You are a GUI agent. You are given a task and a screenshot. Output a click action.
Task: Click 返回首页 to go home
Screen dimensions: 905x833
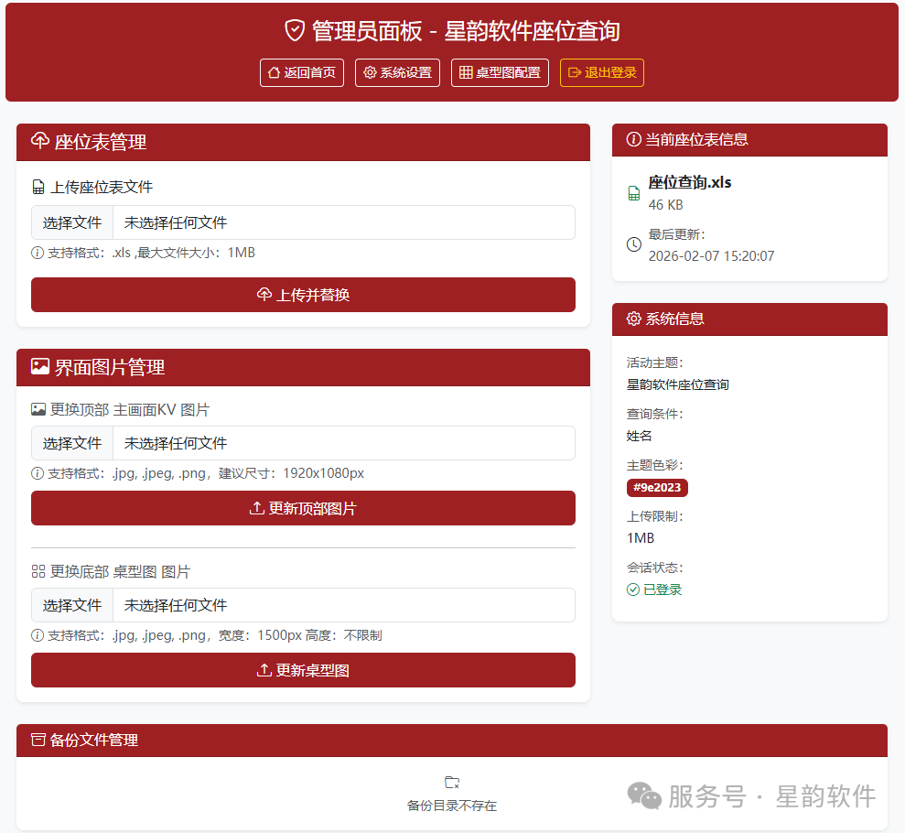[301, 72]
